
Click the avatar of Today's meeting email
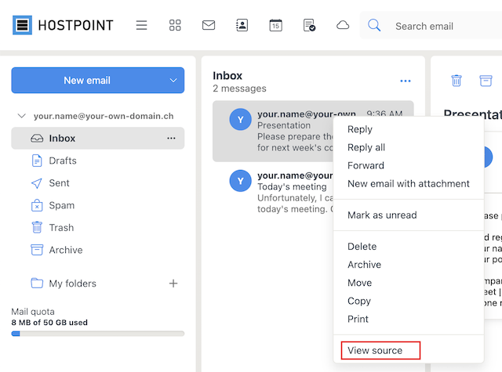click(241, 181)
